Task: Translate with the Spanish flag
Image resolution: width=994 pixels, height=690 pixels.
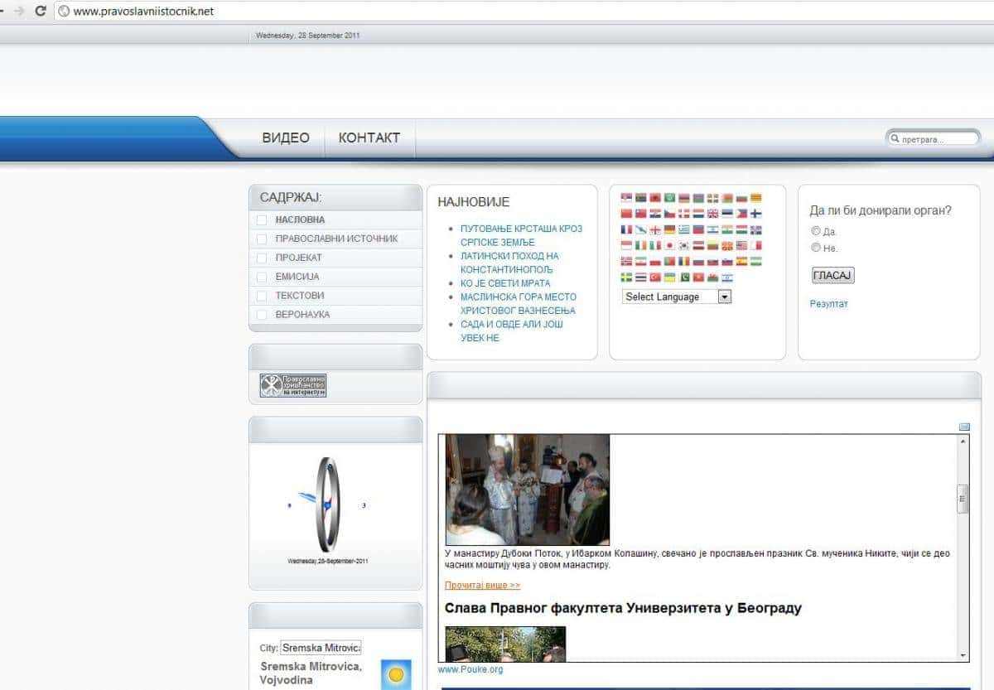Action: pyautogui.click(x=741, y=261)
